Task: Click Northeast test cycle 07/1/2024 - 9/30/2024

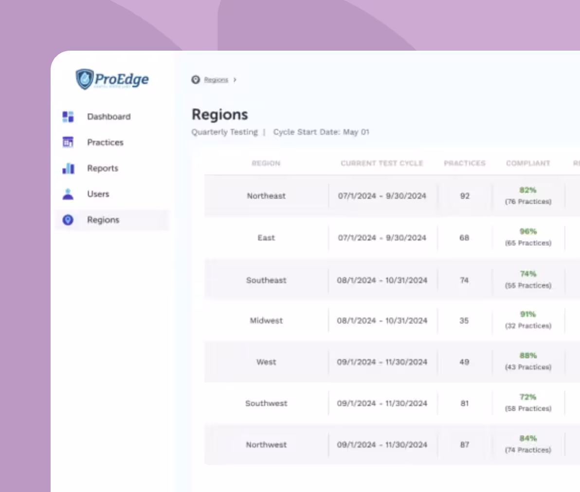Action: [x=382, y=196]
